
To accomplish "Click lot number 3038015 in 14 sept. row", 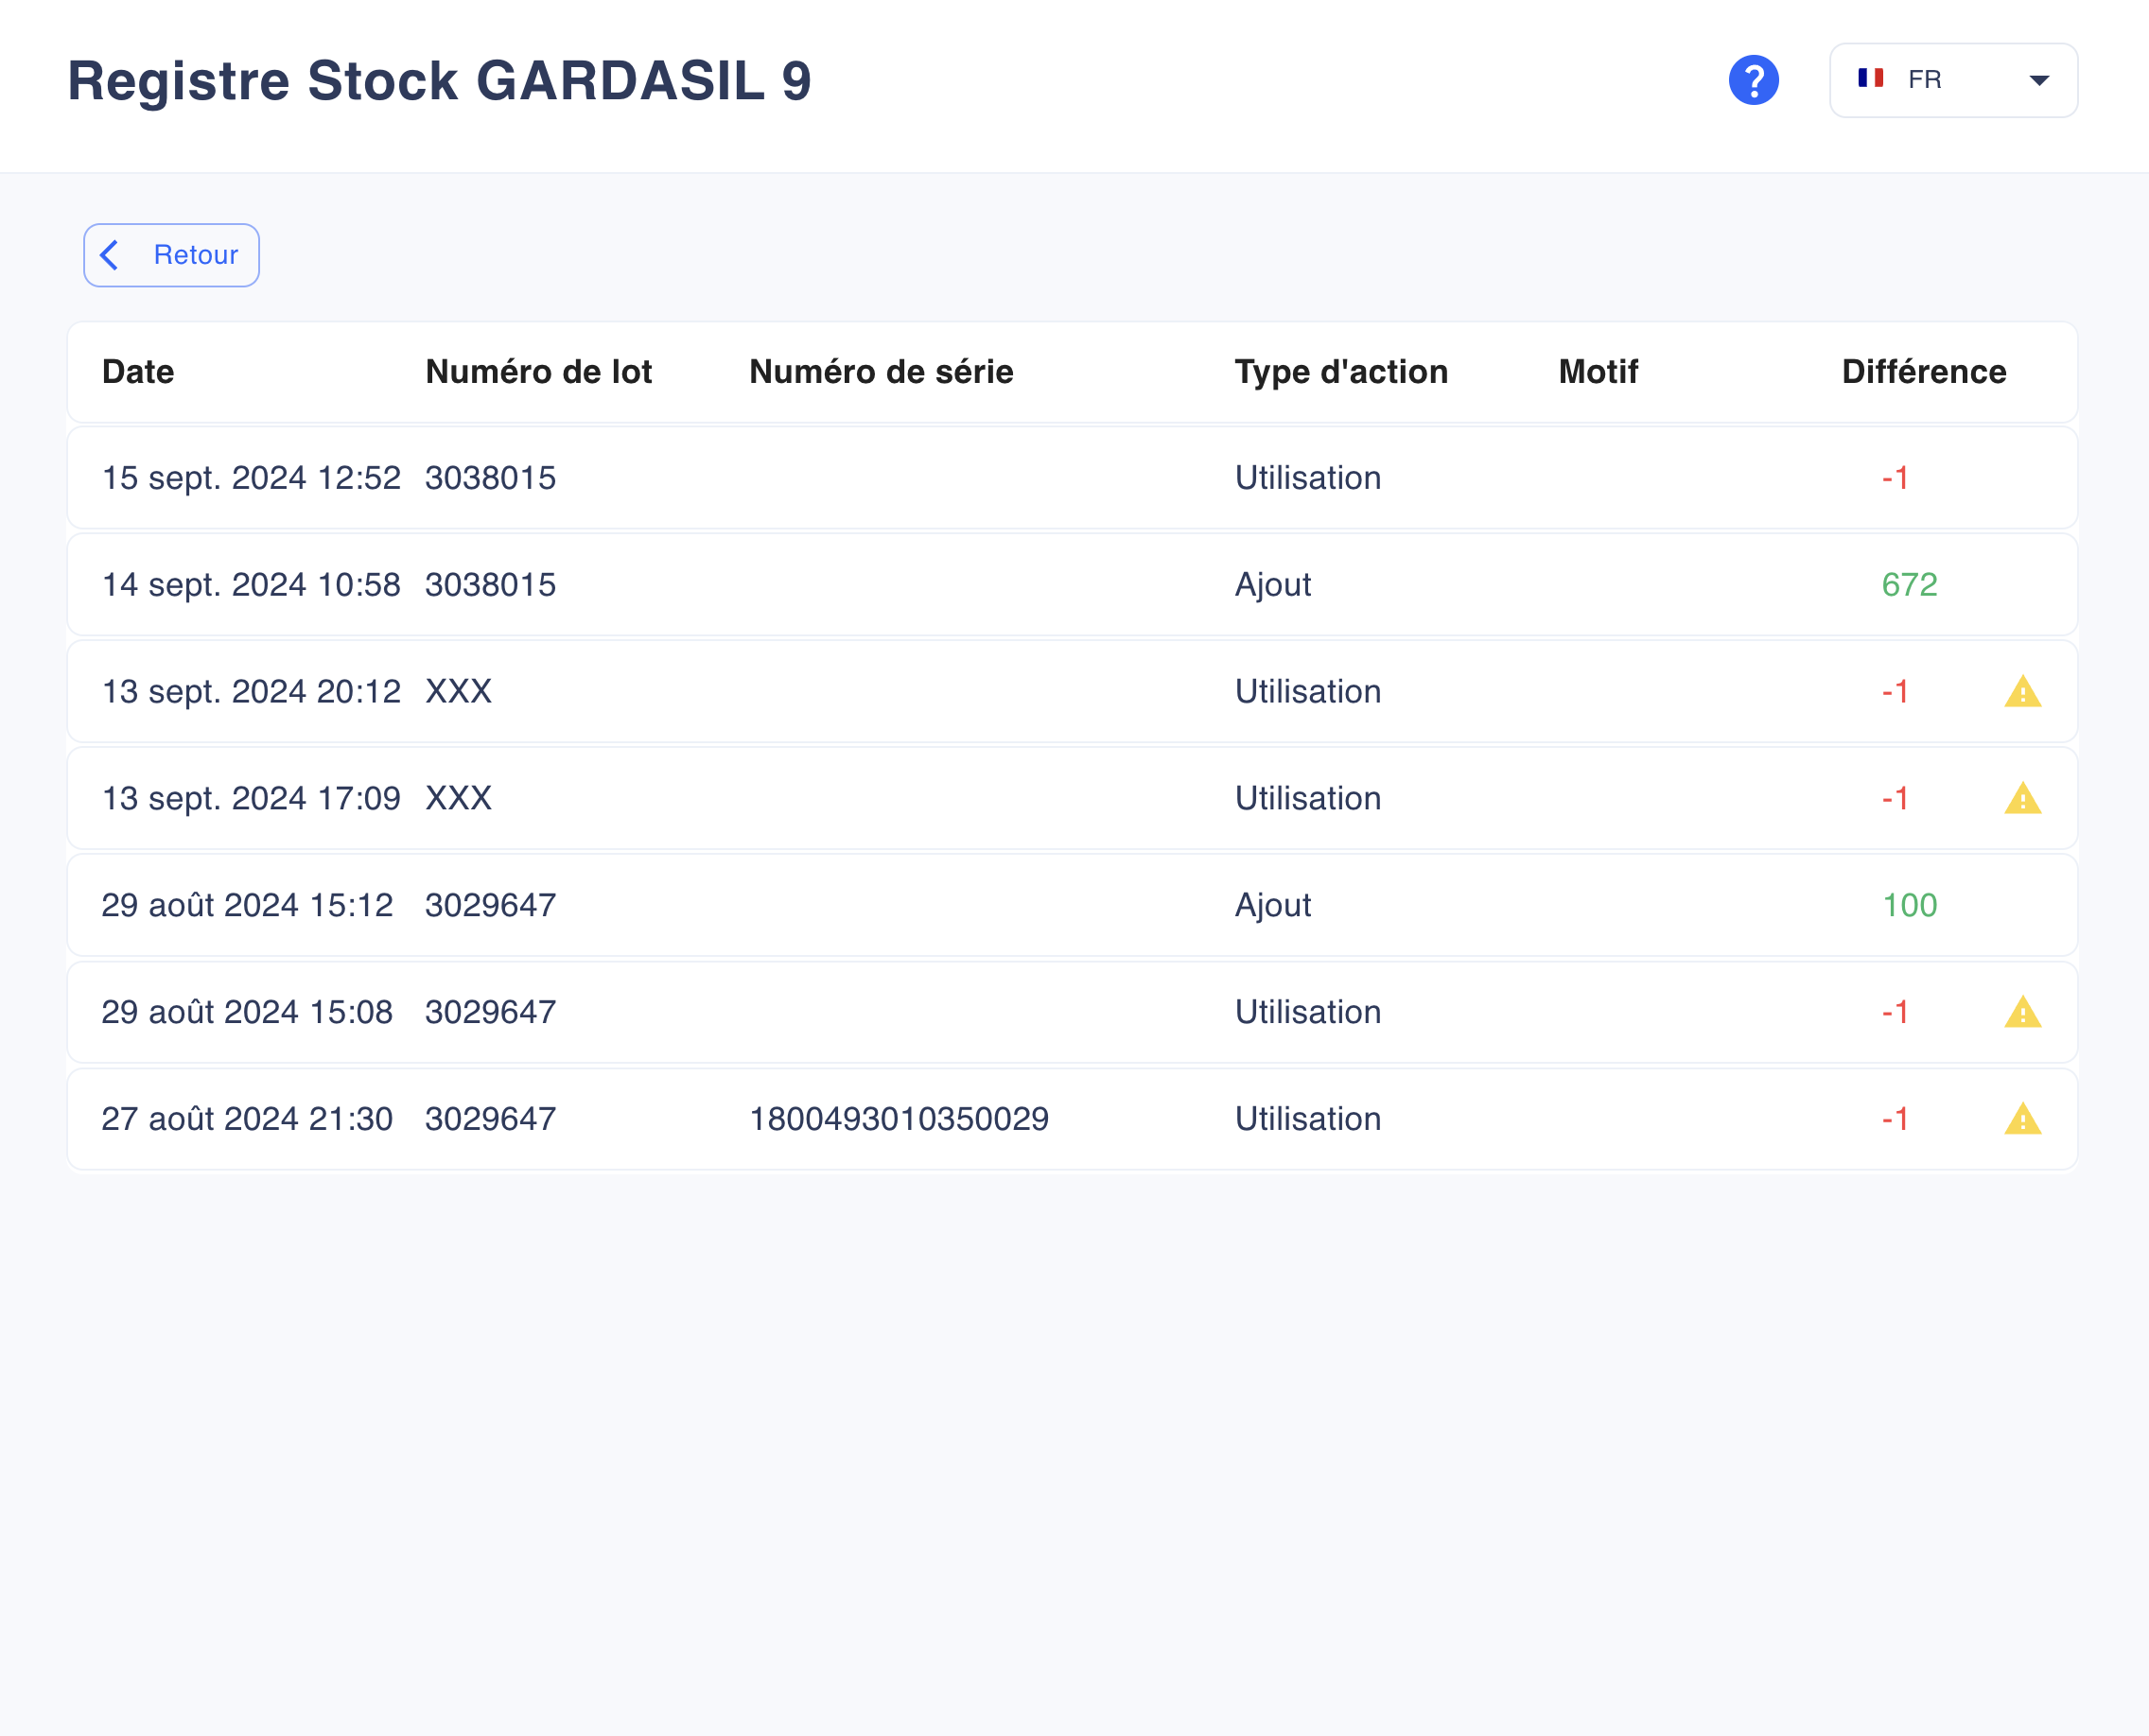I will (490, 585).
